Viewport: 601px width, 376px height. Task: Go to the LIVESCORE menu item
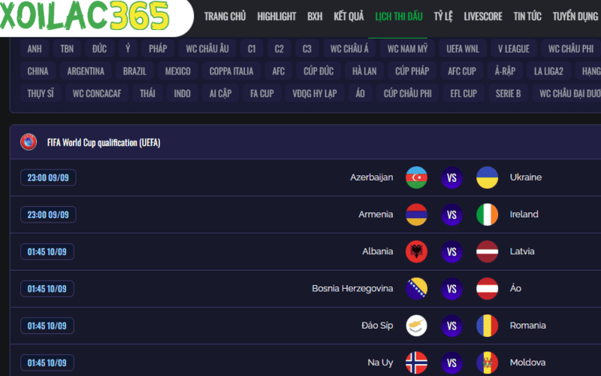pos(483,17)
